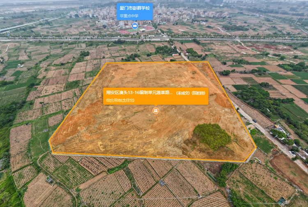
Task: Click the blue school book marker icon
Action: pos(135,25)
